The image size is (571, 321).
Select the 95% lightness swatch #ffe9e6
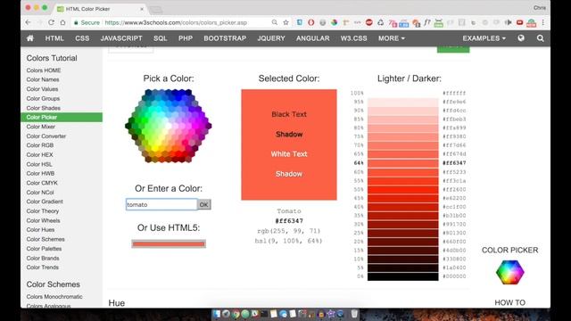(x=402, y=102)
